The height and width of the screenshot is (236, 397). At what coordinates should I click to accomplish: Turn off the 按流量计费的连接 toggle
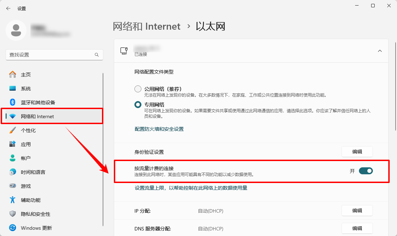pos(366,171)
